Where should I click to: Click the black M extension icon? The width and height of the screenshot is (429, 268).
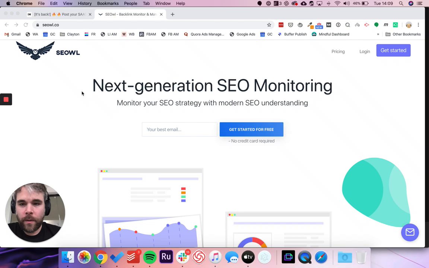(x=328, y=25)
